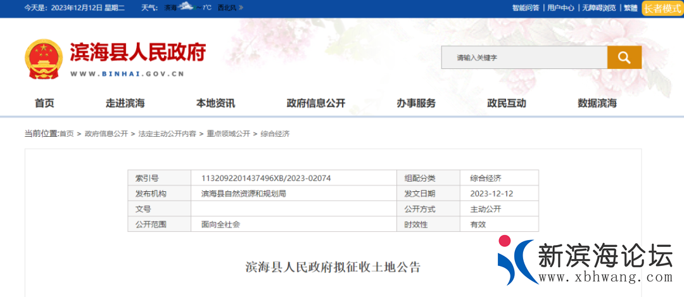Select 本地资讯 in the navigation bar
Viewport: 684px width, 297px height.
pos(215,103)
